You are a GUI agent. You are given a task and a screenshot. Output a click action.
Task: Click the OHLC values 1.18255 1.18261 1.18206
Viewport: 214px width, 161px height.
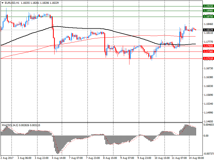(35, 3)
